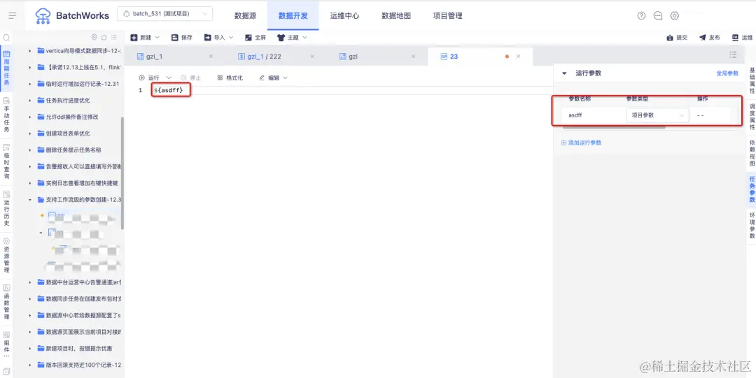Viewport: 756px width, 378px height.
Task: Open the tab list icon at tab bar right
Action: coord(733,54)
